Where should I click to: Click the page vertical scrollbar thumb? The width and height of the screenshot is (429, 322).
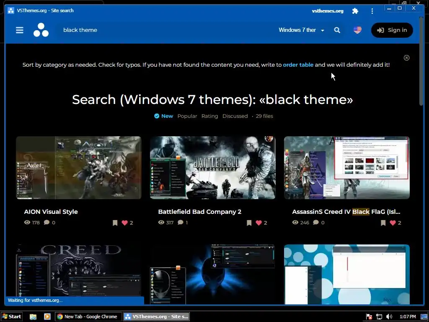coord(421,61)
